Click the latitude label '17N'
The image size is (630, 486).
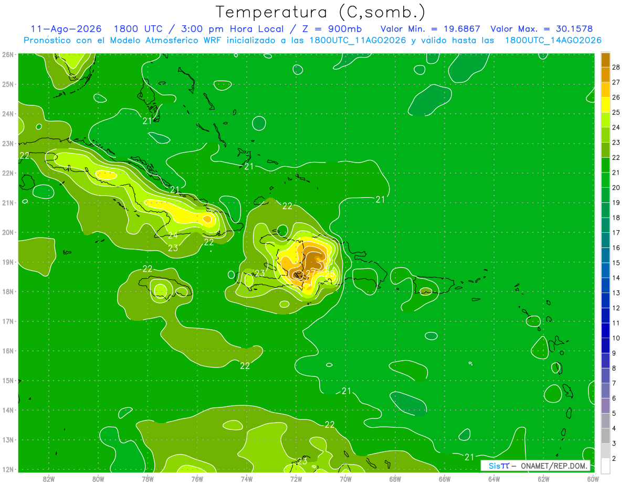(8, 321)
